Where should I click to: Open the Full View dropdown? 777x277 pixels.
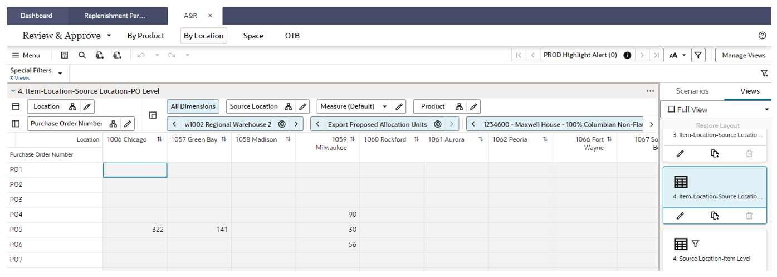point(766,110)
